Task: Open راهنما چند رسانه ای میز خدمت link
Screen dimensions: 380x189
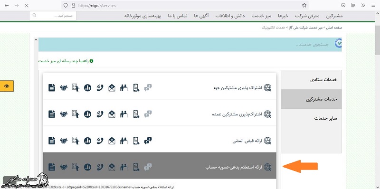Action: point(66,61)
